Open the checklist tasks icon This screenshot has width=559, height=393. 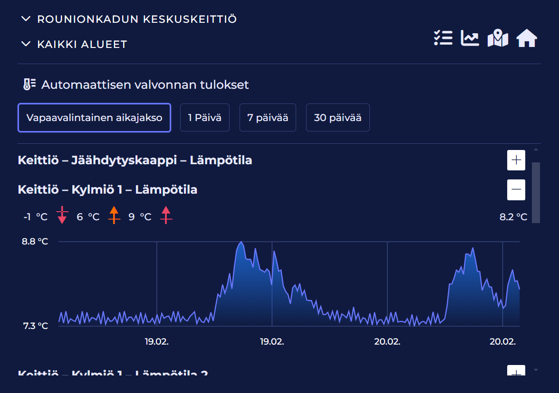pyautogui.click(x=443, y=38)
